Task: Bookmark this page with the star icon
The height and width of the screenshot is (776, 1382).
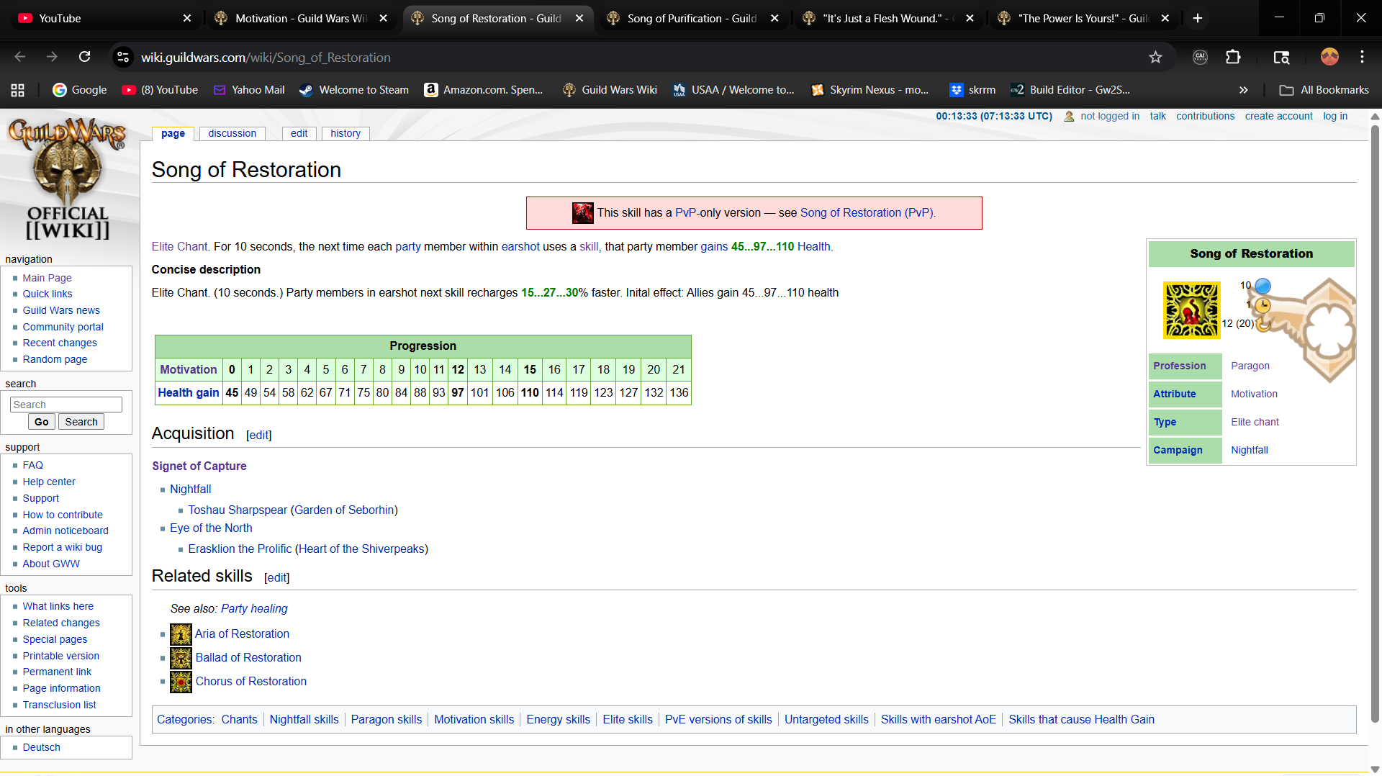Action: pos(1155,57)
